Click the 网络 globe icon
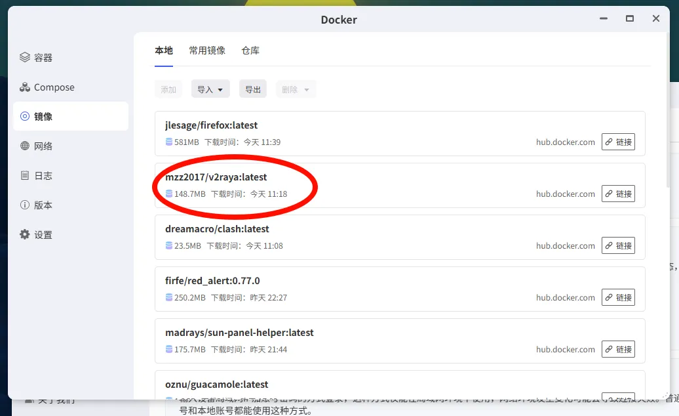679x416 pixels. (25, 146)
